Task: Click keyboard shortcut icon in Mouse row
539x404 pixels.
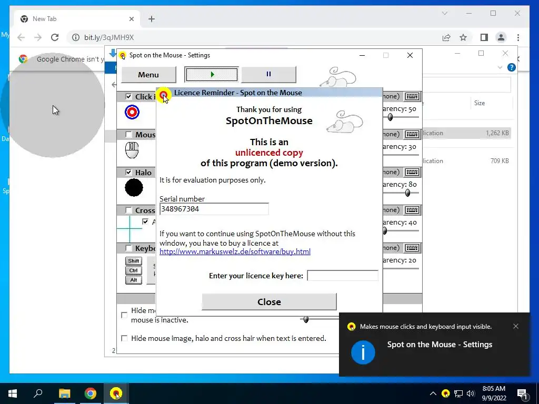Action: tap(412, 134)
